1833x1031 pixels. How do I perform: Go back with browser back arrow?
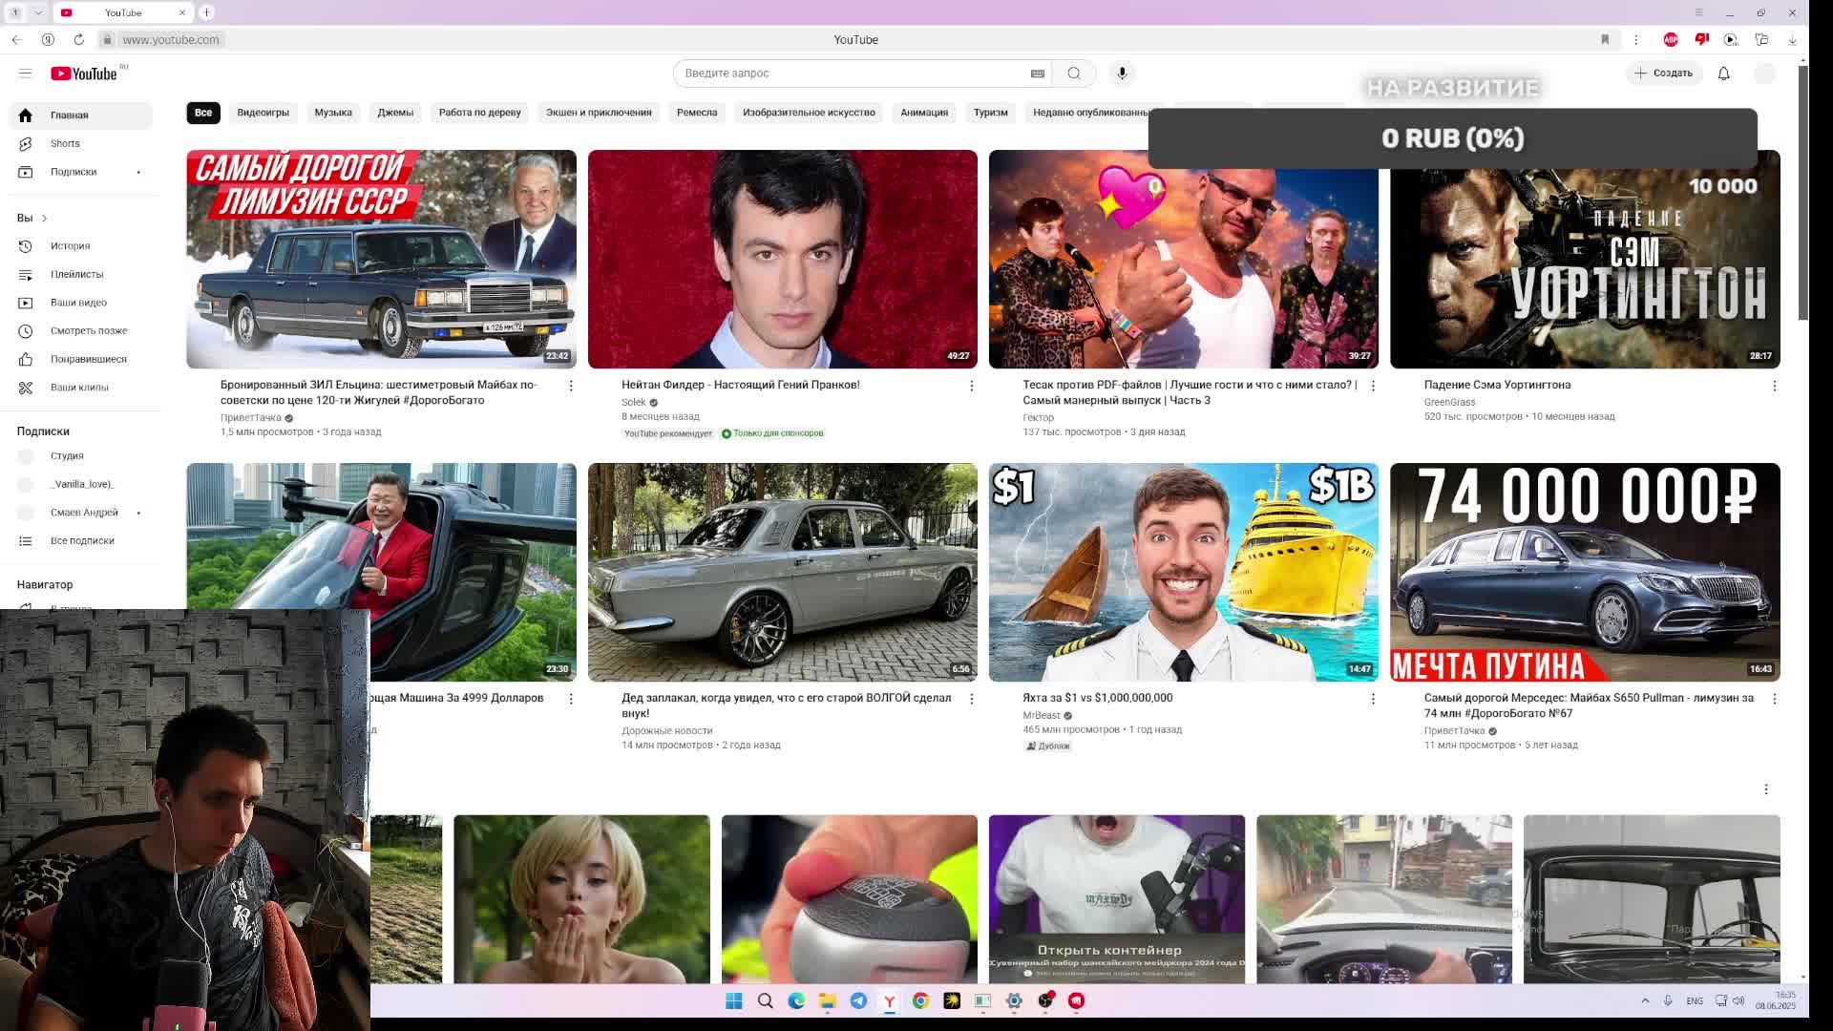(x=17, y=39)
